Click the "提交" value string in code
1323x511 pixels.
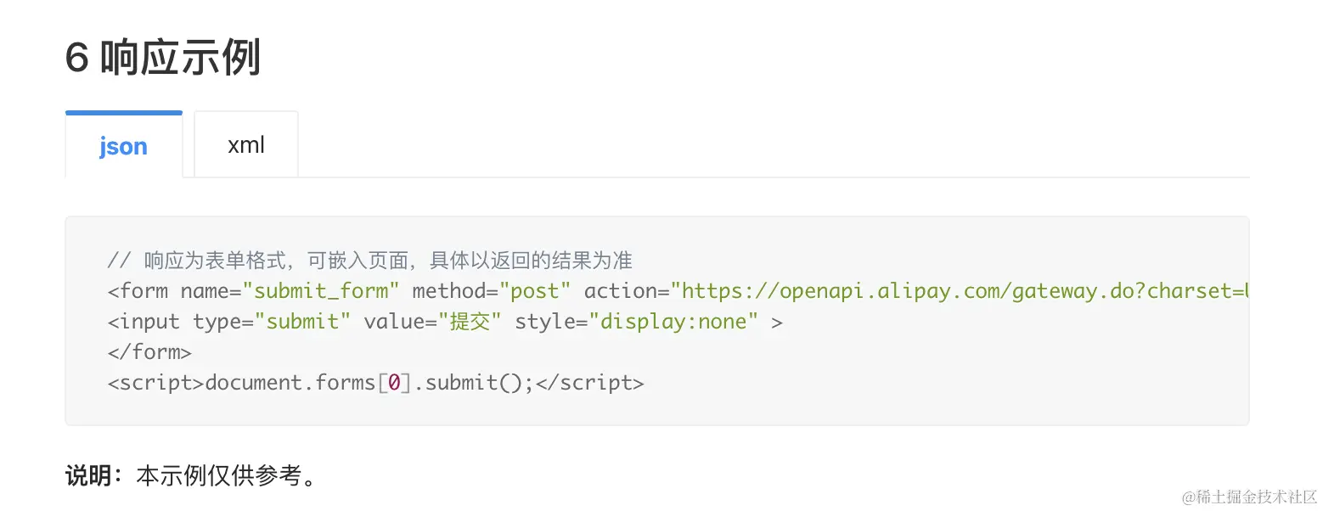470,322
